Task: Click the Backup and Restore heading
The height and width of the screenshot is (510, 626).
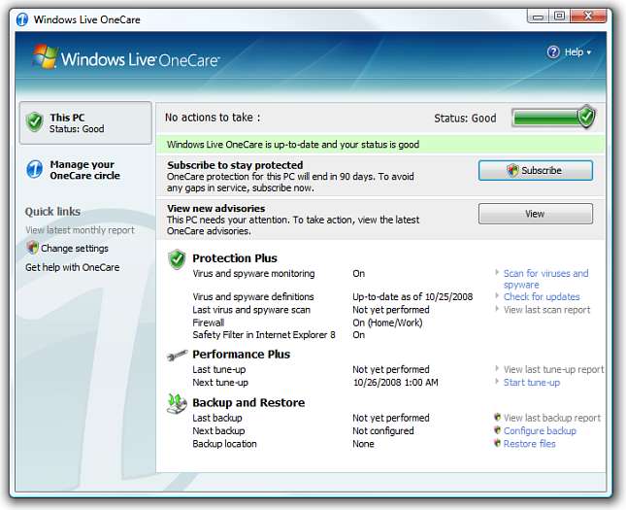Action: click(248, 402)
